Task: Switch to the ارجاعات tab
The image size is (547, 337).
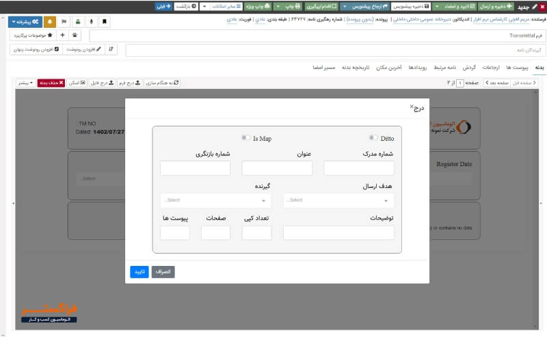Action: coord(491,67)
